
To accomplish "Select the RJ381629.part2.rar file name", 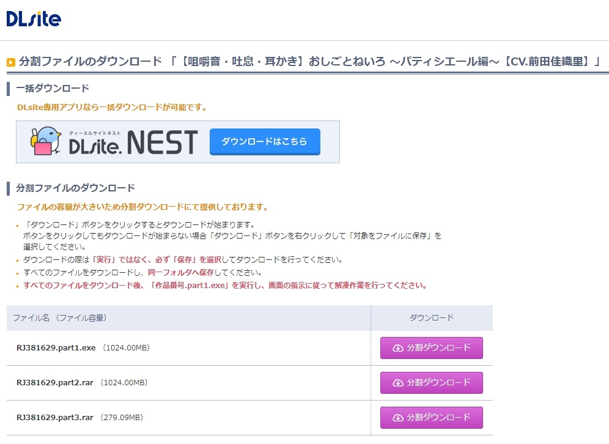I will tap(55, 383).
